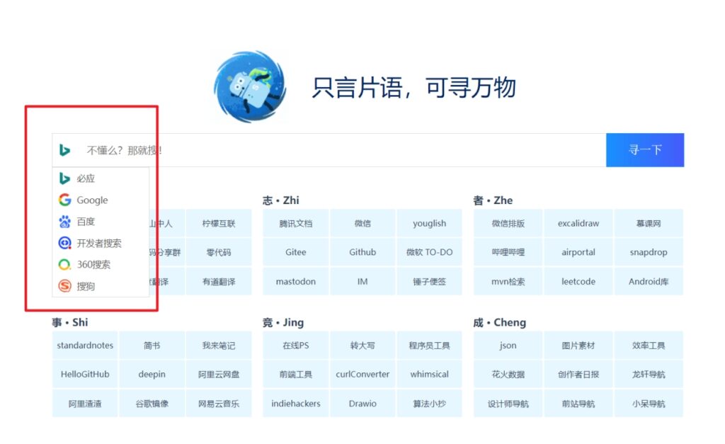This screenshot has height=444, width=725.
Task: Open the Android库 link
Action: click(x=649, y=281)
